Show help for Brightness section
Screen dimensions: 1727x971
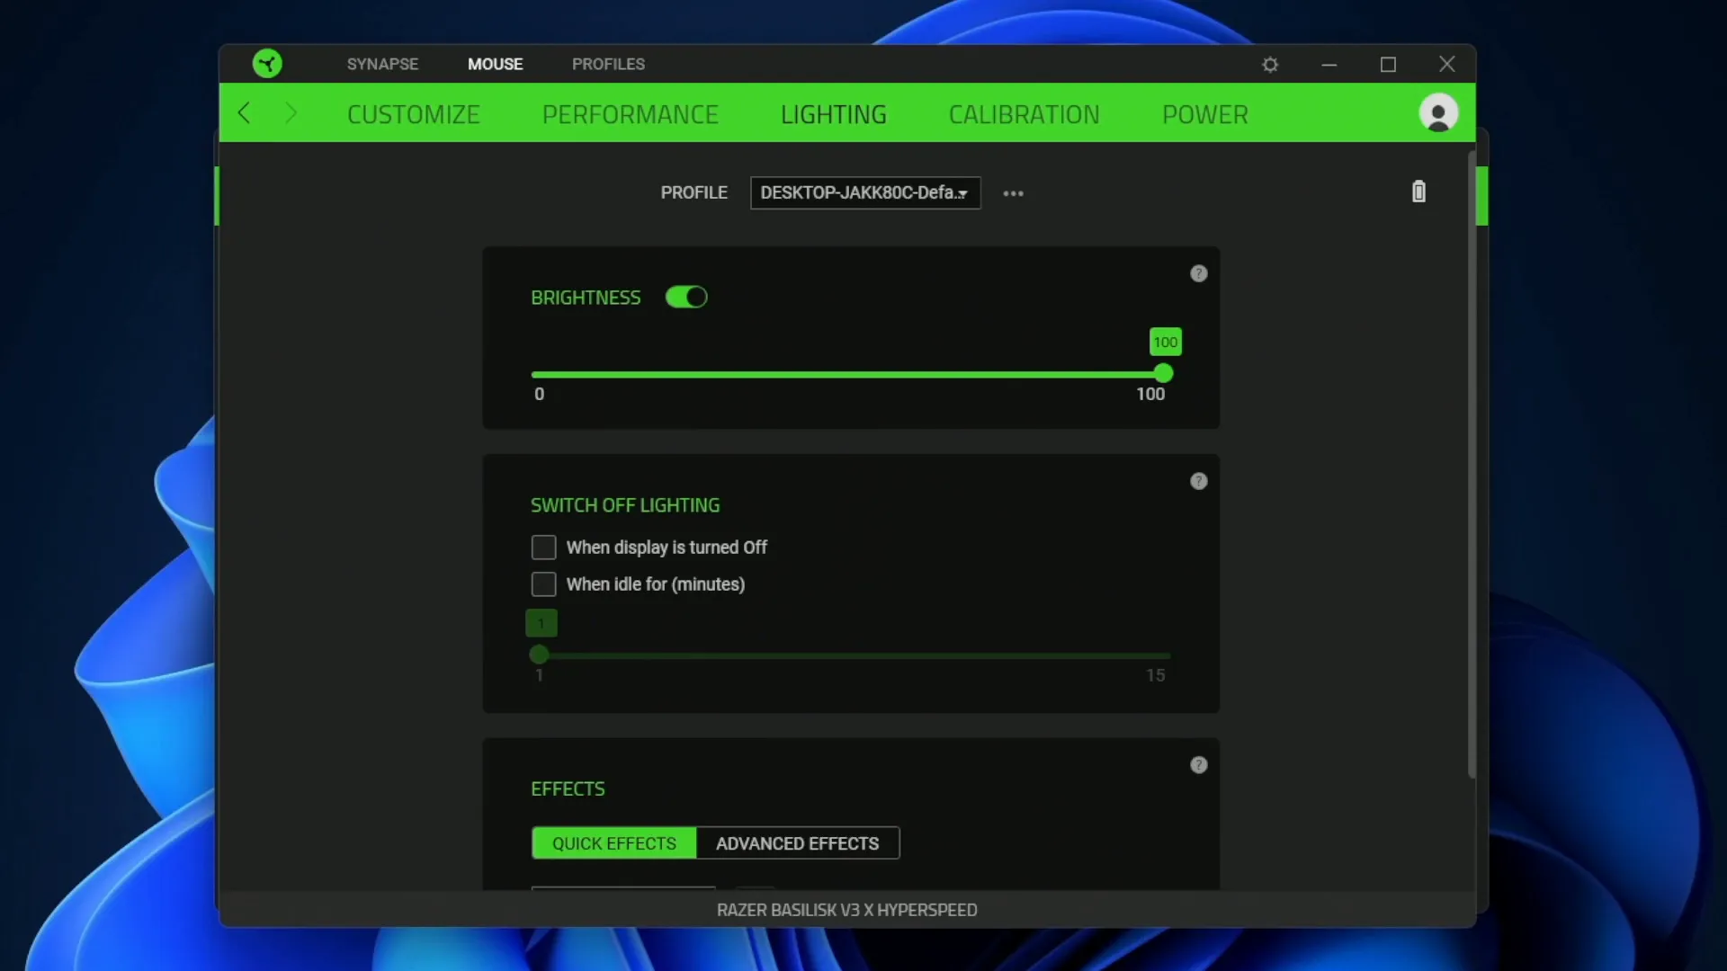click(1199, 273)
